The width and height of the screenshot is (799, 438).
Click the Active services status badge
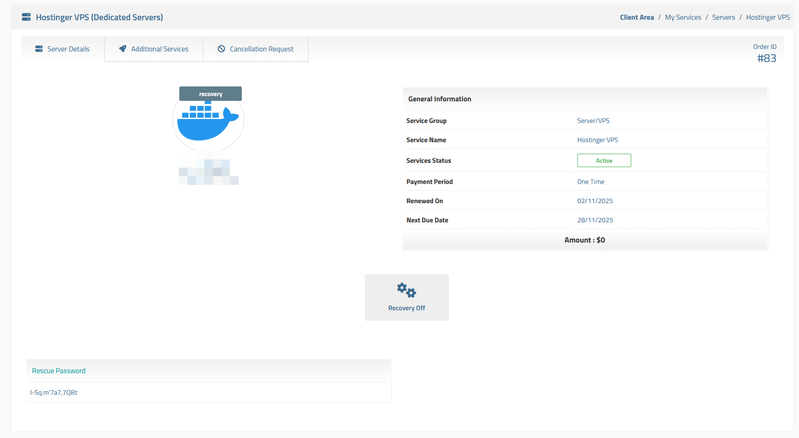click(604, 160)
